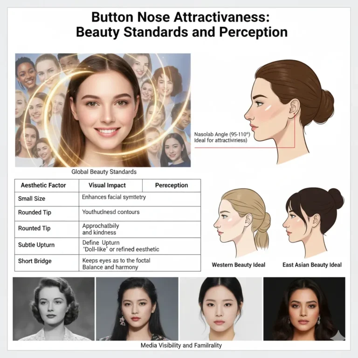Select the dark-haired East Asian profile illustration

[313, 223]
